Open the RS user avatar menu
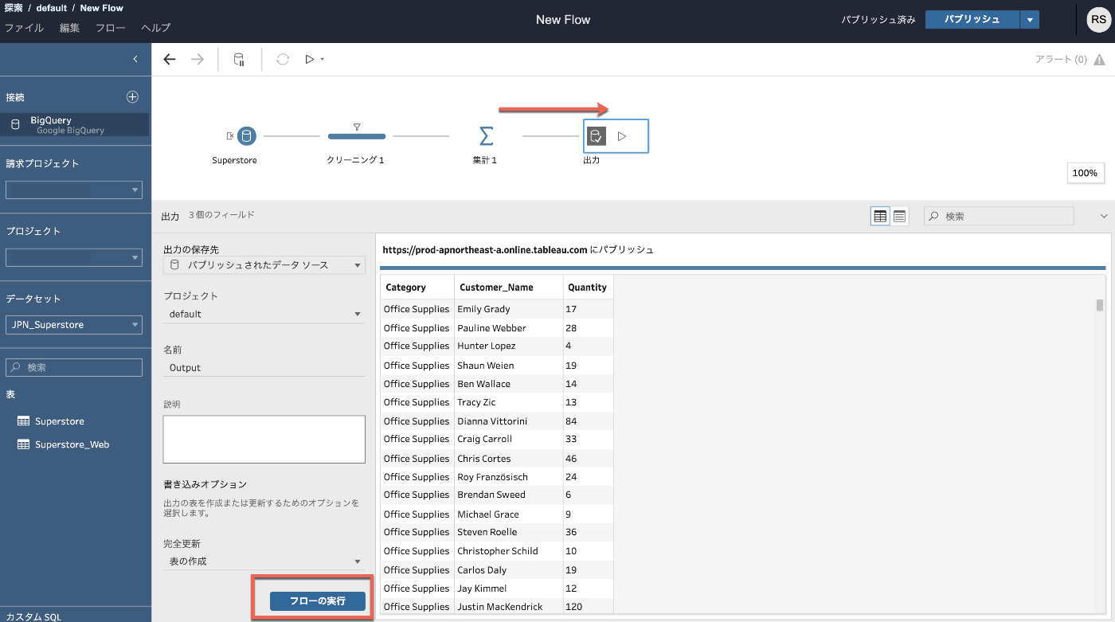This screenshot has width=1115, height=622. point(1099,20)
